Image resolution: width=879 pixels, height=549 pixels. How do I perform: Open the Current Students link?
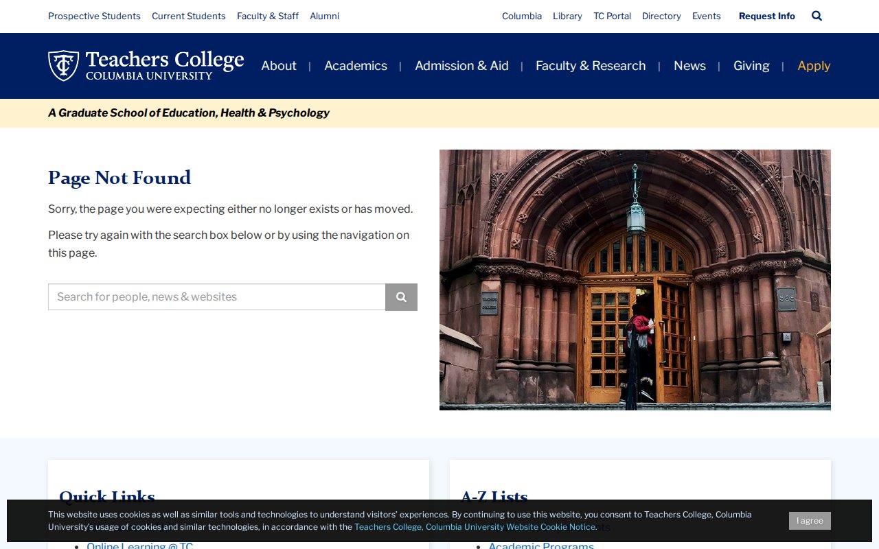coord(189,16)
